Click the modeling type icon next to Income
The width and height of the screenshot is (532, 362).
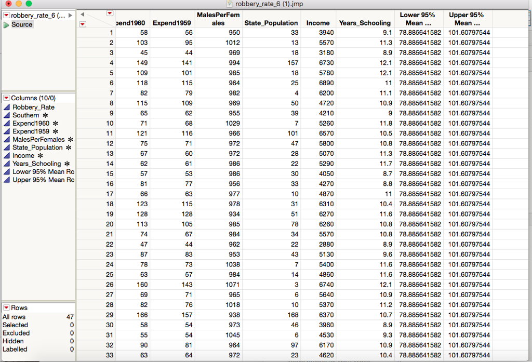(x=6, y=155)
